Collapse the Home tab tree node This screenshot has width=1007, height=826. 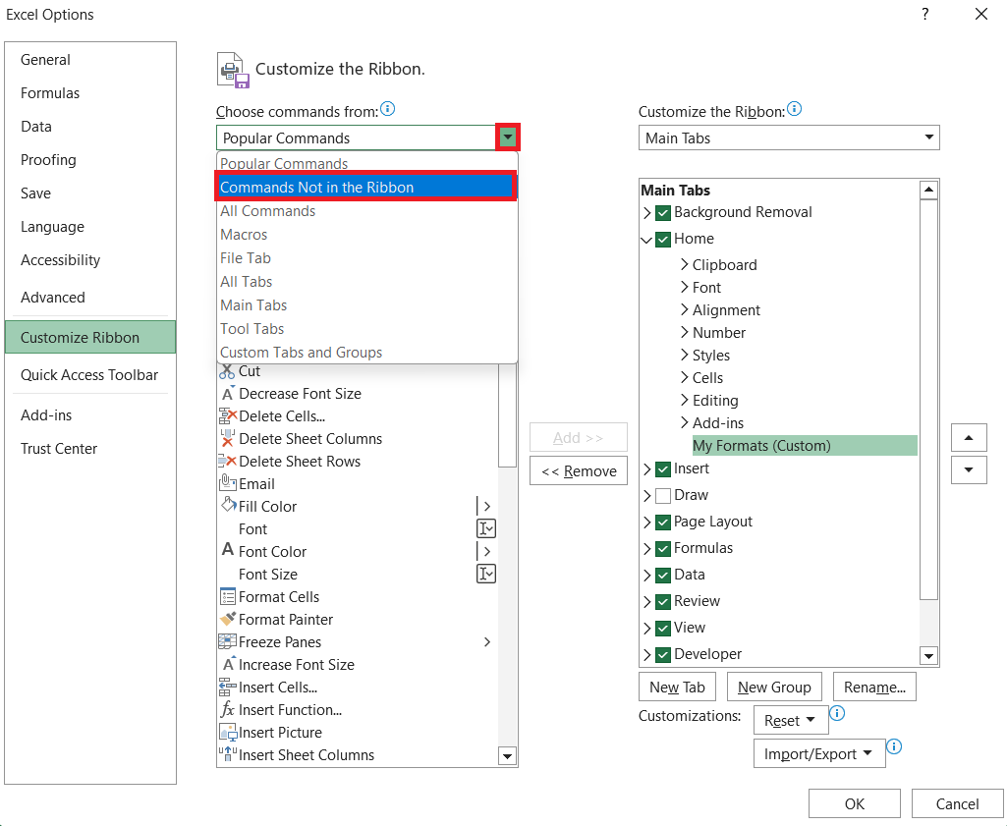coord(646,240)
